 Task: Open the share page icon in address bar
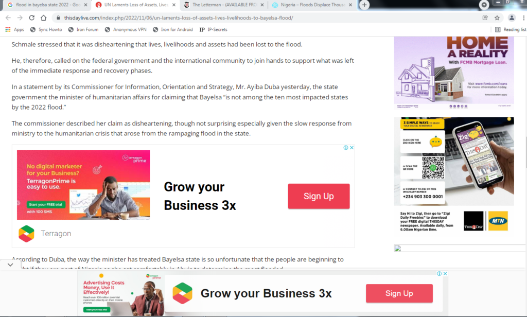[x=485, y=18]
